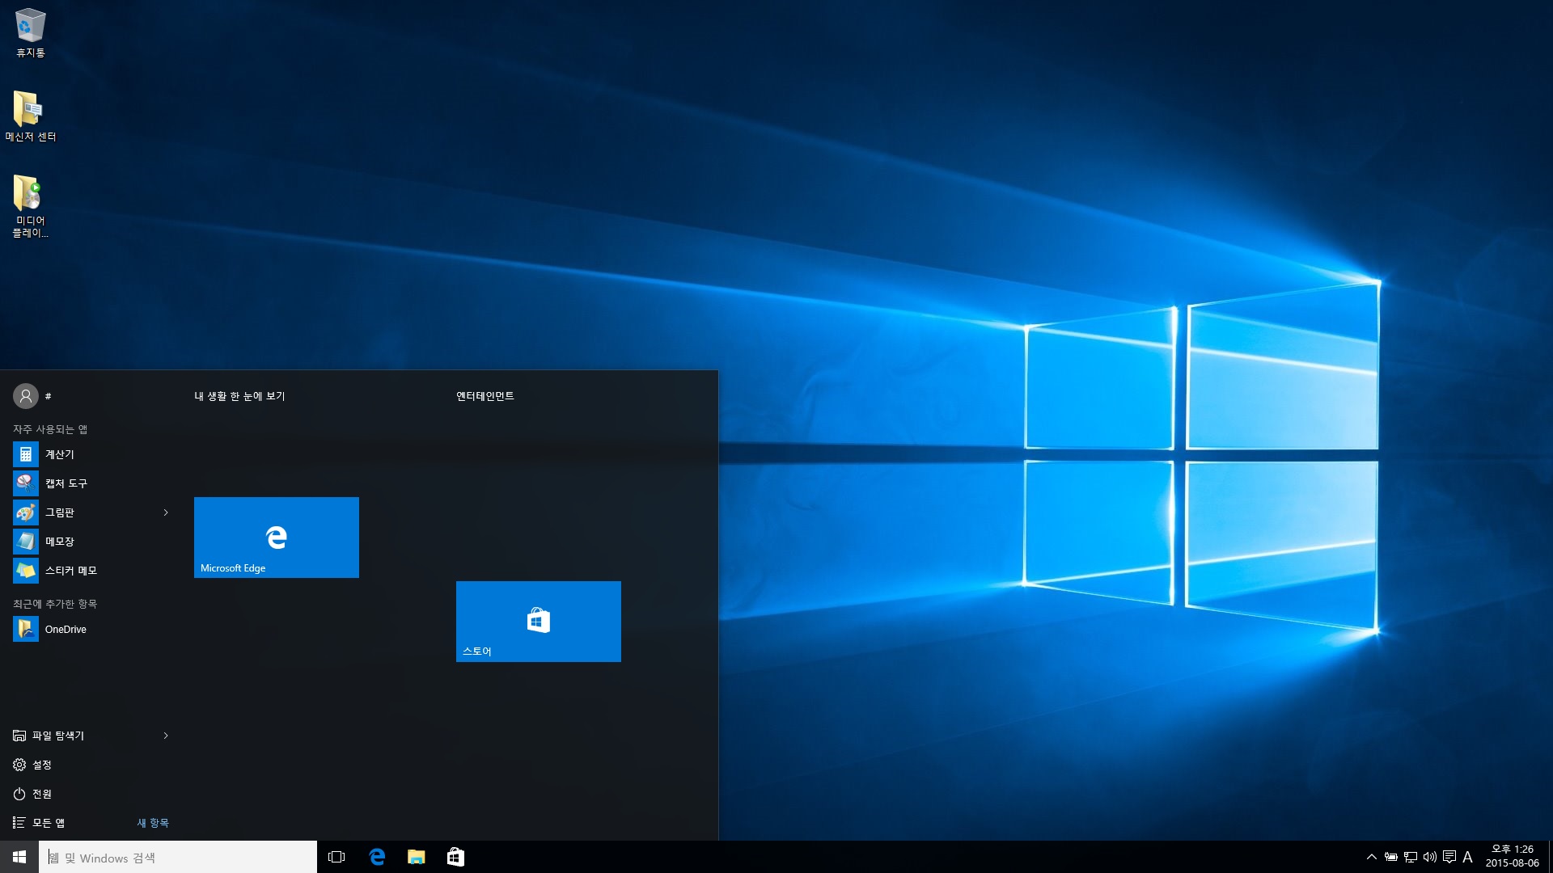Show hidden system tray icons
Screen dimensions: 1553x873
(1371, 857)
